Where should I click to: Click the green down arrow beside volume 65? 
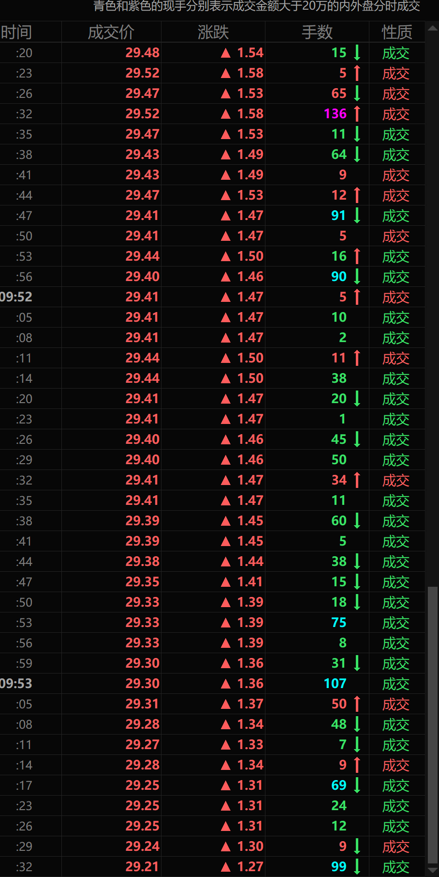tap(357, 94)
